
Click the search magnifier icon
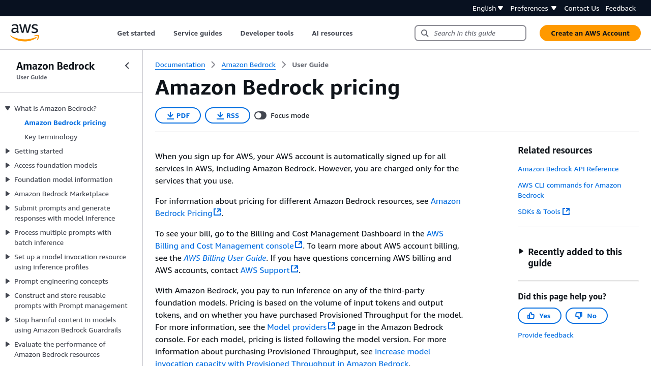coord(425,33)
